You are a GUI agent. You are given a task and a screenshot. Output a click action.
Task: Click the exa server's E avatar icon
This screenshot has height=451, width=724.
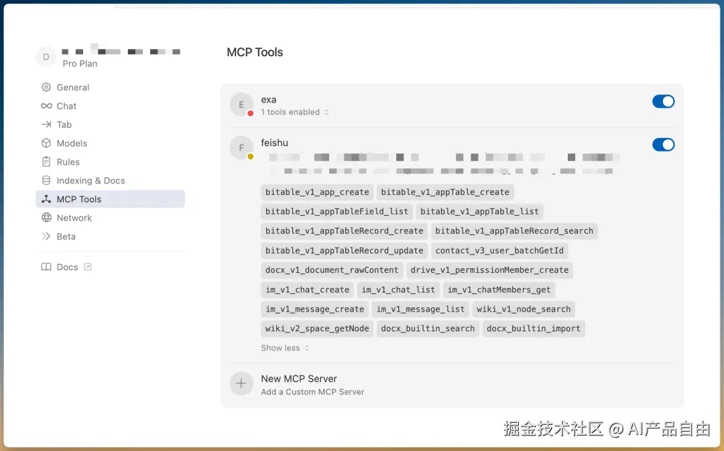click(241, 105)
